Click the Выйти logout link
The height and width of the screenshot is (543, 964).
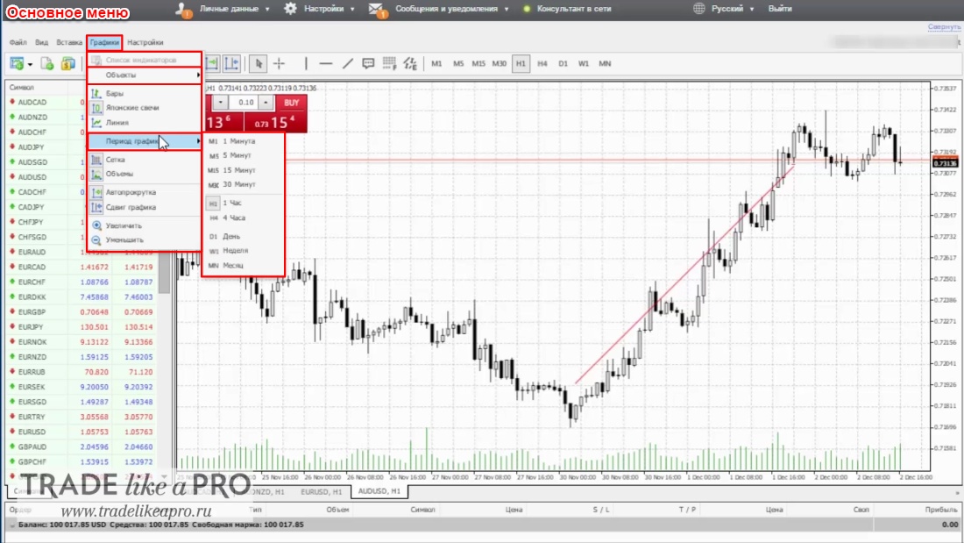[x=780, y=9]
